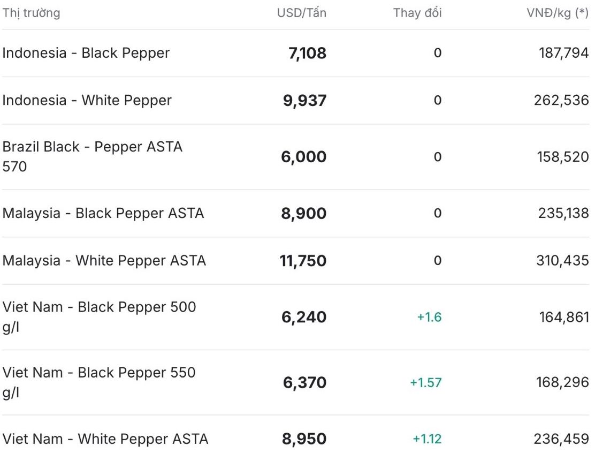Open Brazil Black - Pepper ASTA 570

[x=296, y=157]
